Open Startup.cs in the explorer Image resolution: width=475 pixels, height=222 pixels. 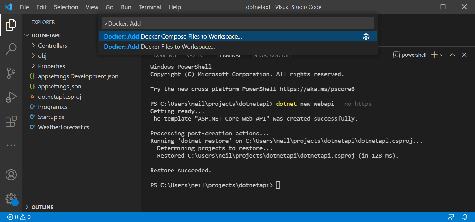coord(51,117)
